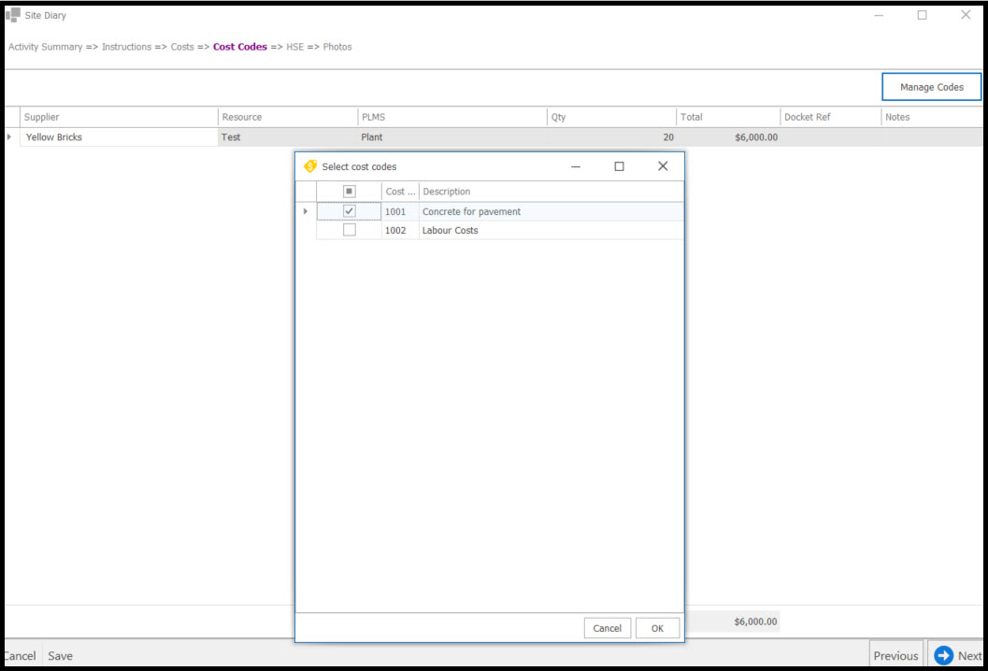
Task: Click the Select cost codes dialog icon
Action: point(310,166)
